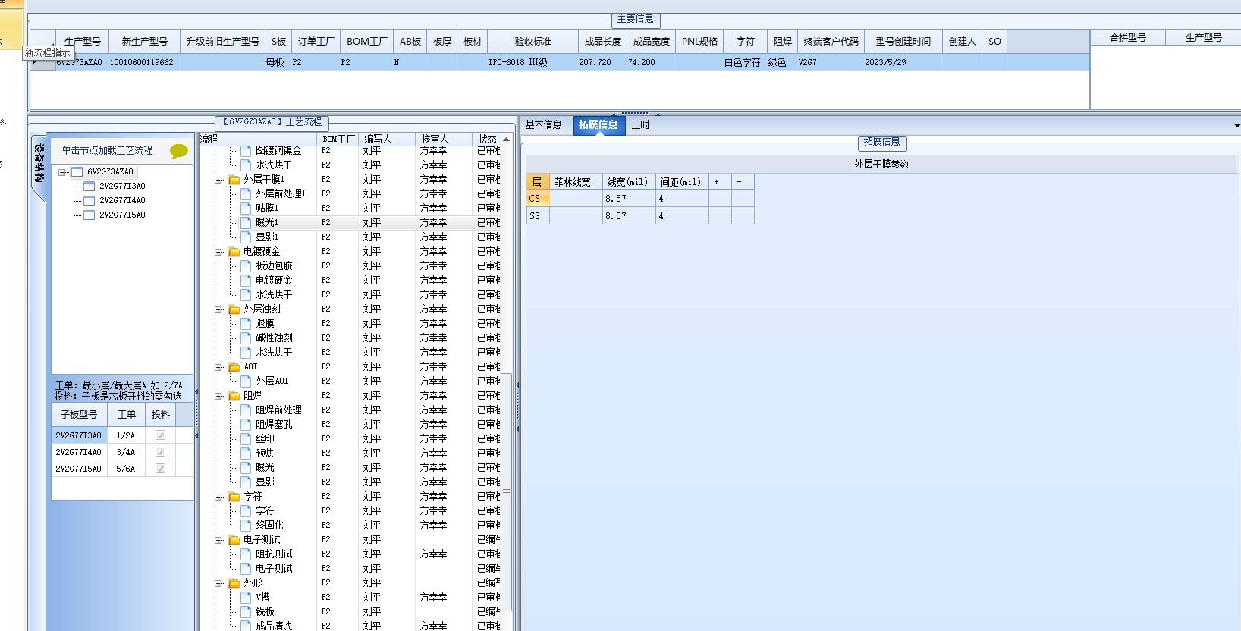The height and width of the screenshot is (631, 1241).
Task: Collapse the AOI process group
Action: [218, 367]
